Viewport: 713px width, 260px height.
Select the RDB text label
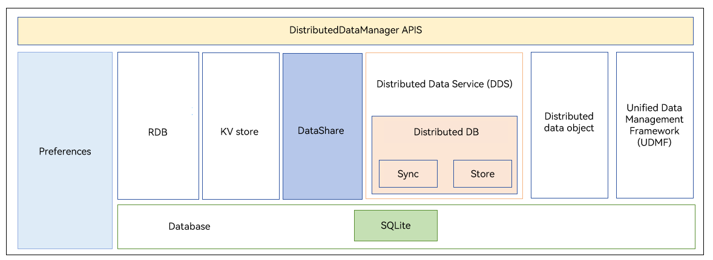(x=157, y=132)
